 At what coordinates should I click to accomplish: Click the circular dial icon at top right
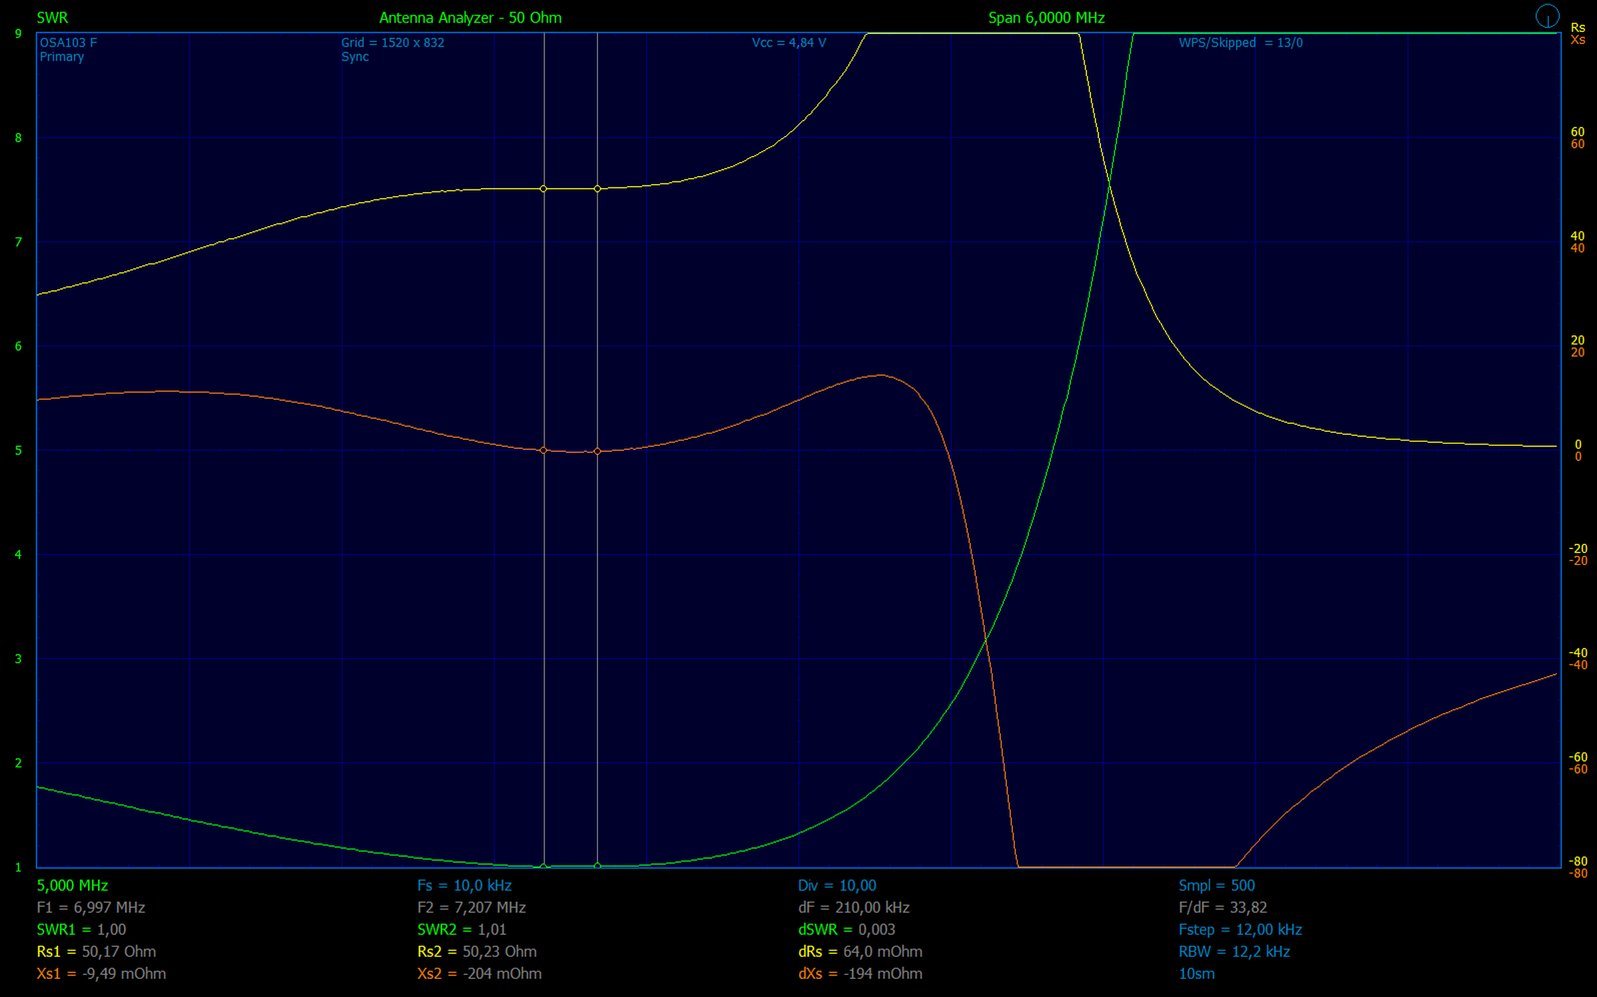(1547, 16)
